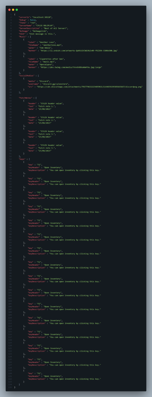This screenshot has width=152, height=397.
Task: Click the "Hint message is this." value
Action: [41, 34]
